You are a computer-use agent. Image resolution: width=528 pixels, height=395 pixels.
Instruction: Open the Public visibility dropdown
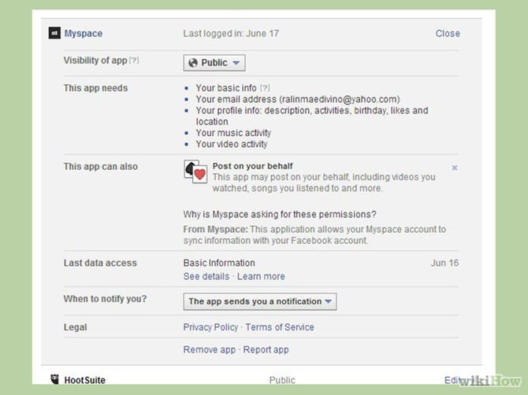pyautogui.click(x=214, y=63)
